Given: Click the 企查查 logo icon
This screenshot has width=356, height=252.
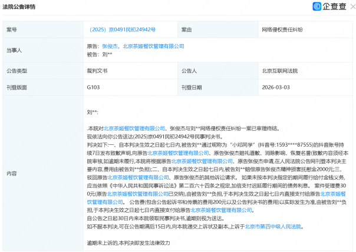Looking at the screenshot, I should tap(317, 6).
